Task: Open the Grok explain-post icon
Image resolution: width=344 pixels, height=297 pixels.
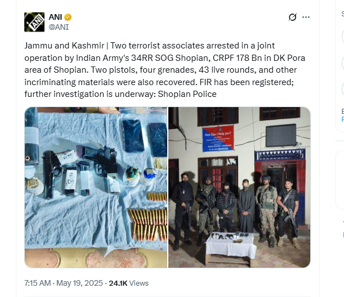Action: tap(293, 17)
